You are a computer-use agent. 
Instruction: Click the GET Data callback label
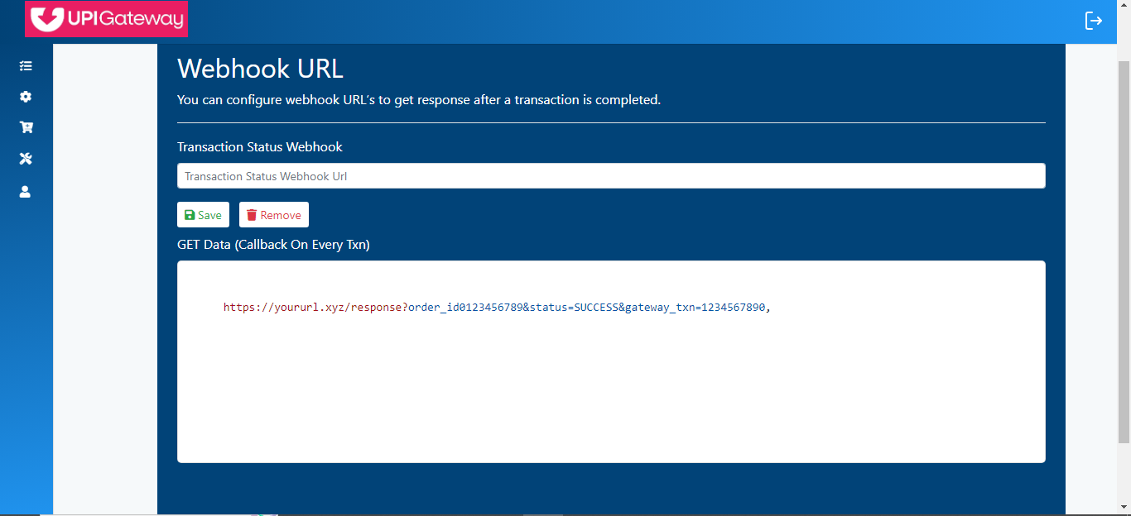click(273, 245)
